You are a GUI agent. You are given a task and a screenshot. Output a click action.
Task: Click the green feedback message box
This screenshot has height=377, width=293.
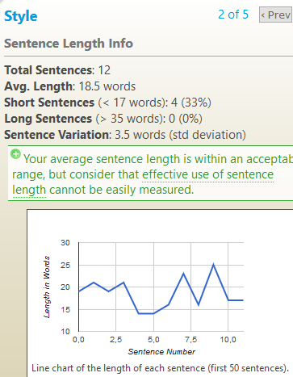(x=151, y=174)
